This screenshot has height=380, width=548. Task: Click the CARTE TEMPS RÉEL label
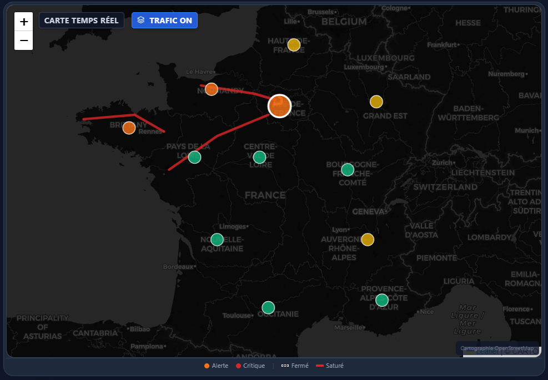tap(82, 21)
